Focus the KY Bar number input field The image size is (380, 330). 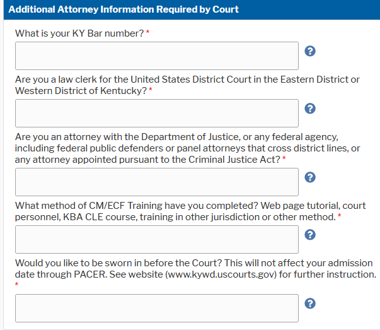pos(156,56)
